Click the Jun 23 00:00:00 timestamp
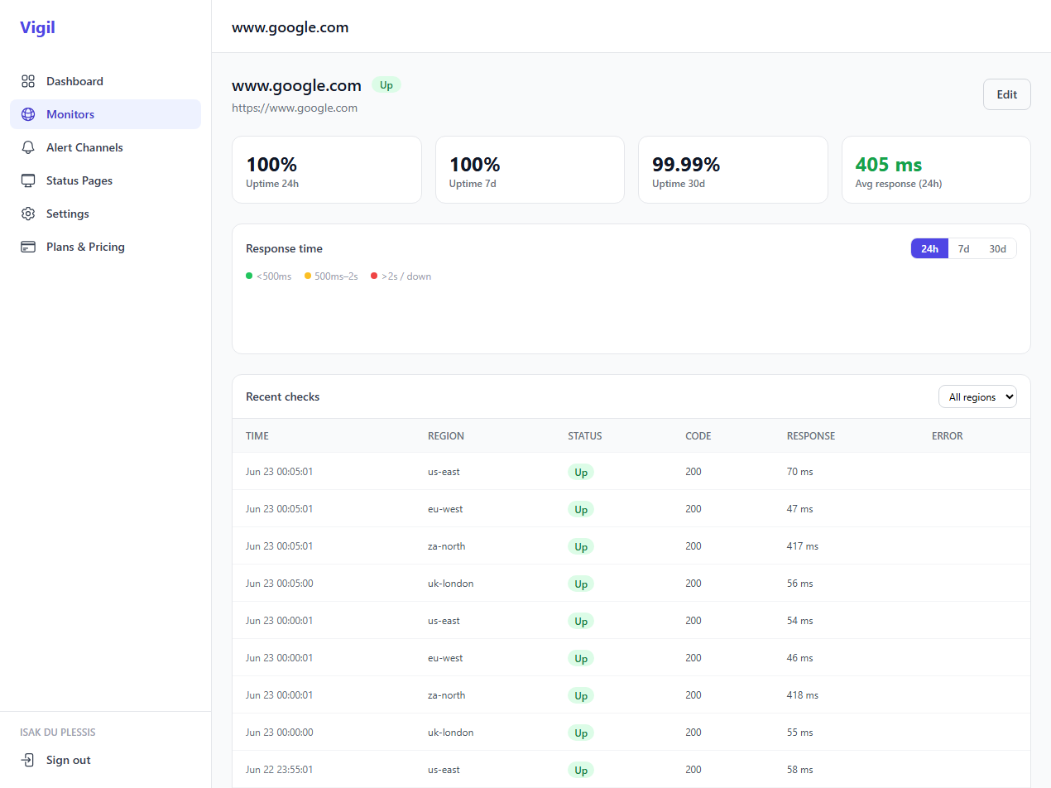The width and height of the screenshot is (1051, 788). (x=280, y=733)
